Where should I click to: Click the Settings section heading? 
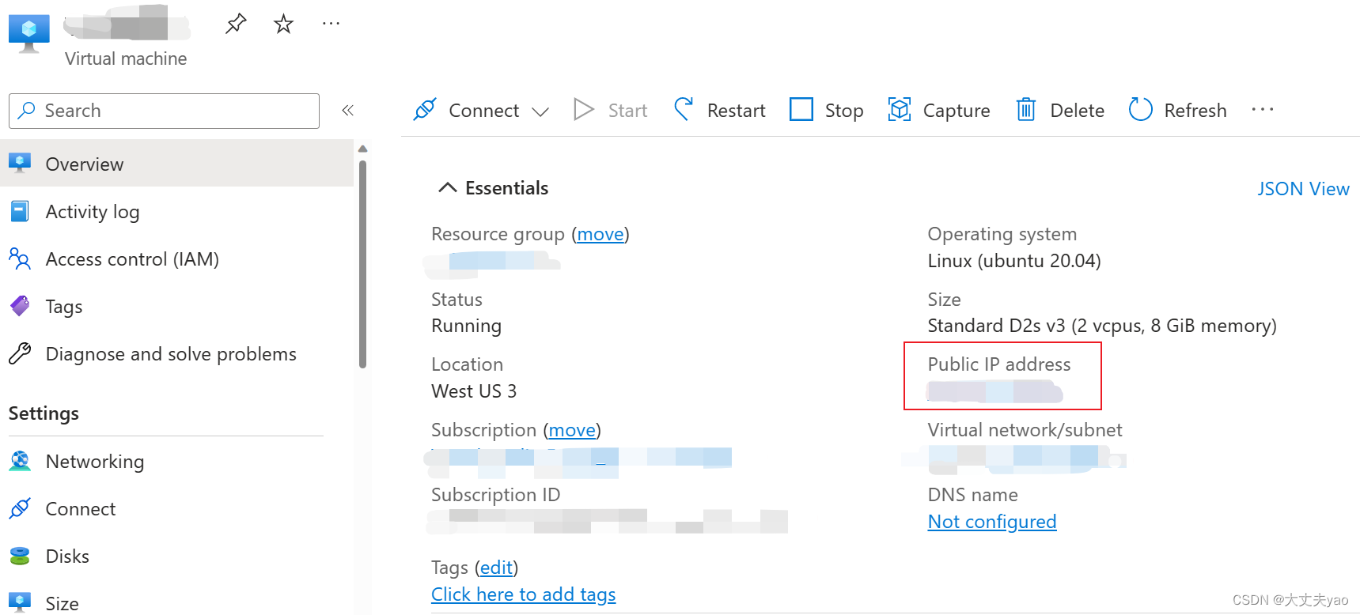click(x=44, y=413)
